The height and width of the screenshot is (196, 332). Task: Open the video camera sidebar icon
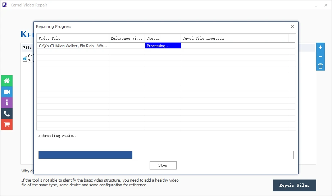(6, 92)
